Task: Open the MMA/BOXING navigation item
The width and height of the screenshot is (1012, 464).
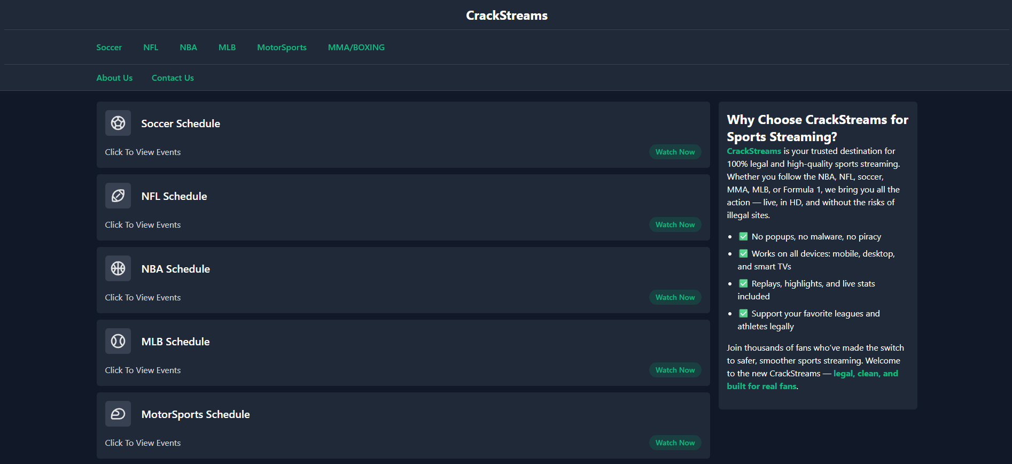Action: 356,47
